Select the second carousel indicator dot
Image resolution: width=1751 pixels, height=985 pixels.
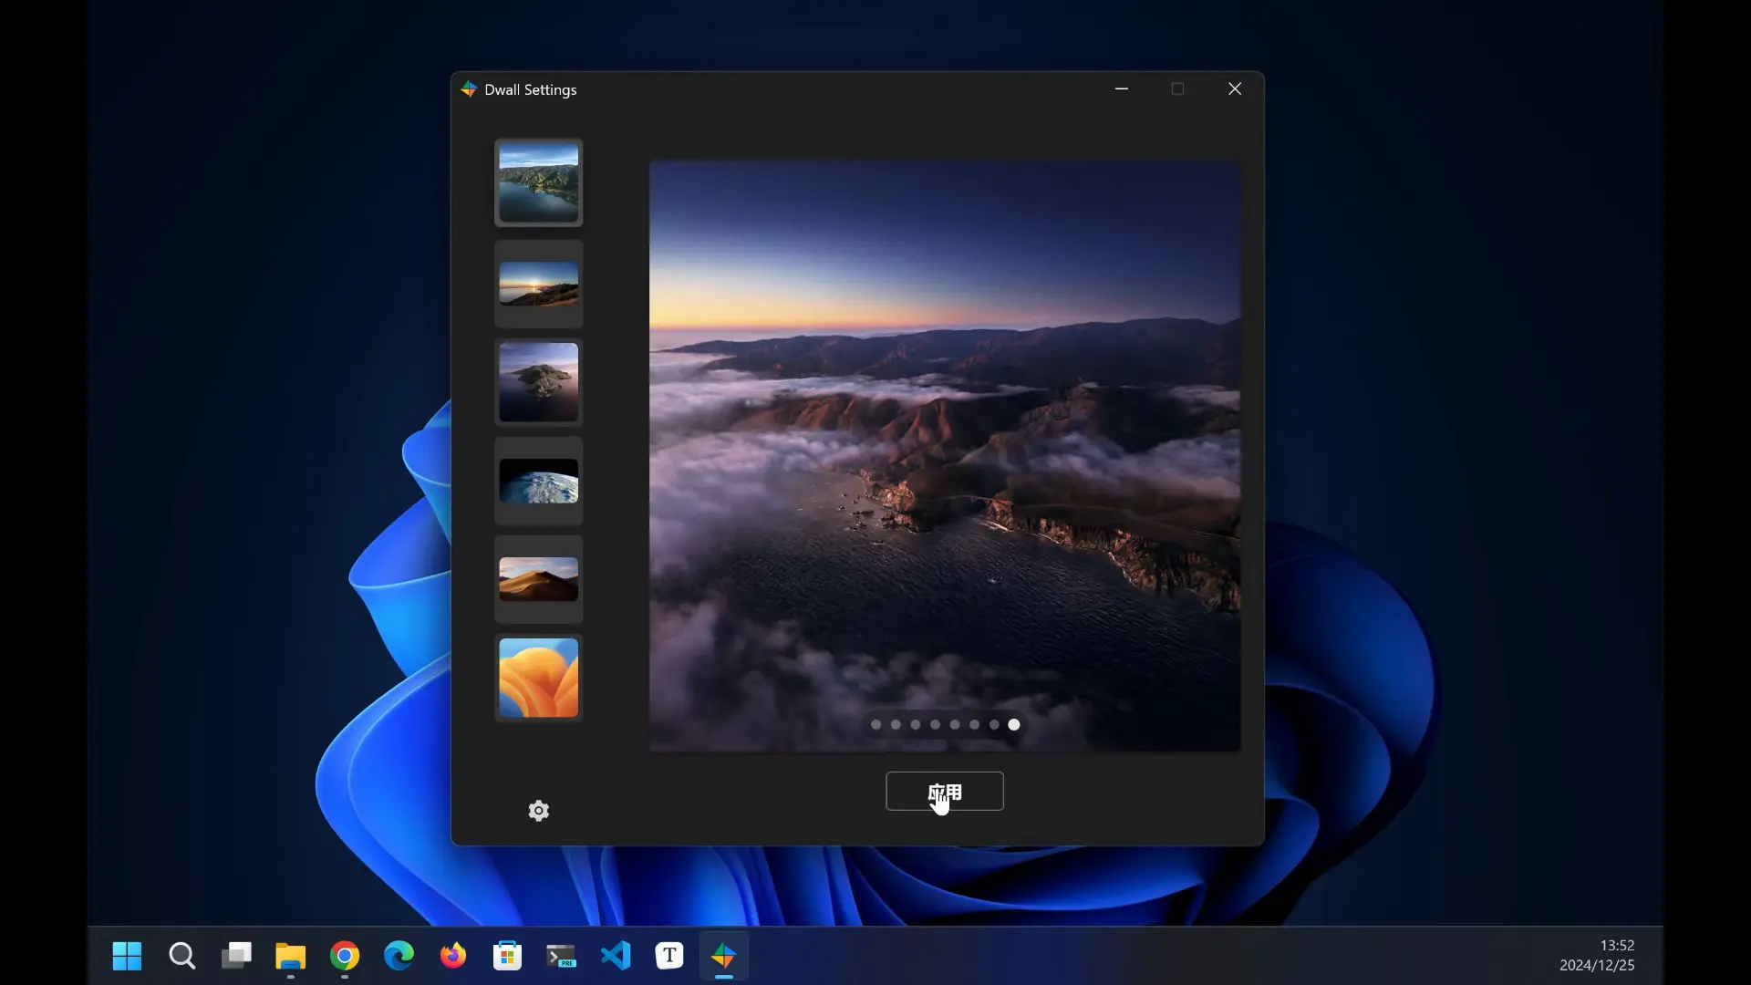click(x=896, y=725)
